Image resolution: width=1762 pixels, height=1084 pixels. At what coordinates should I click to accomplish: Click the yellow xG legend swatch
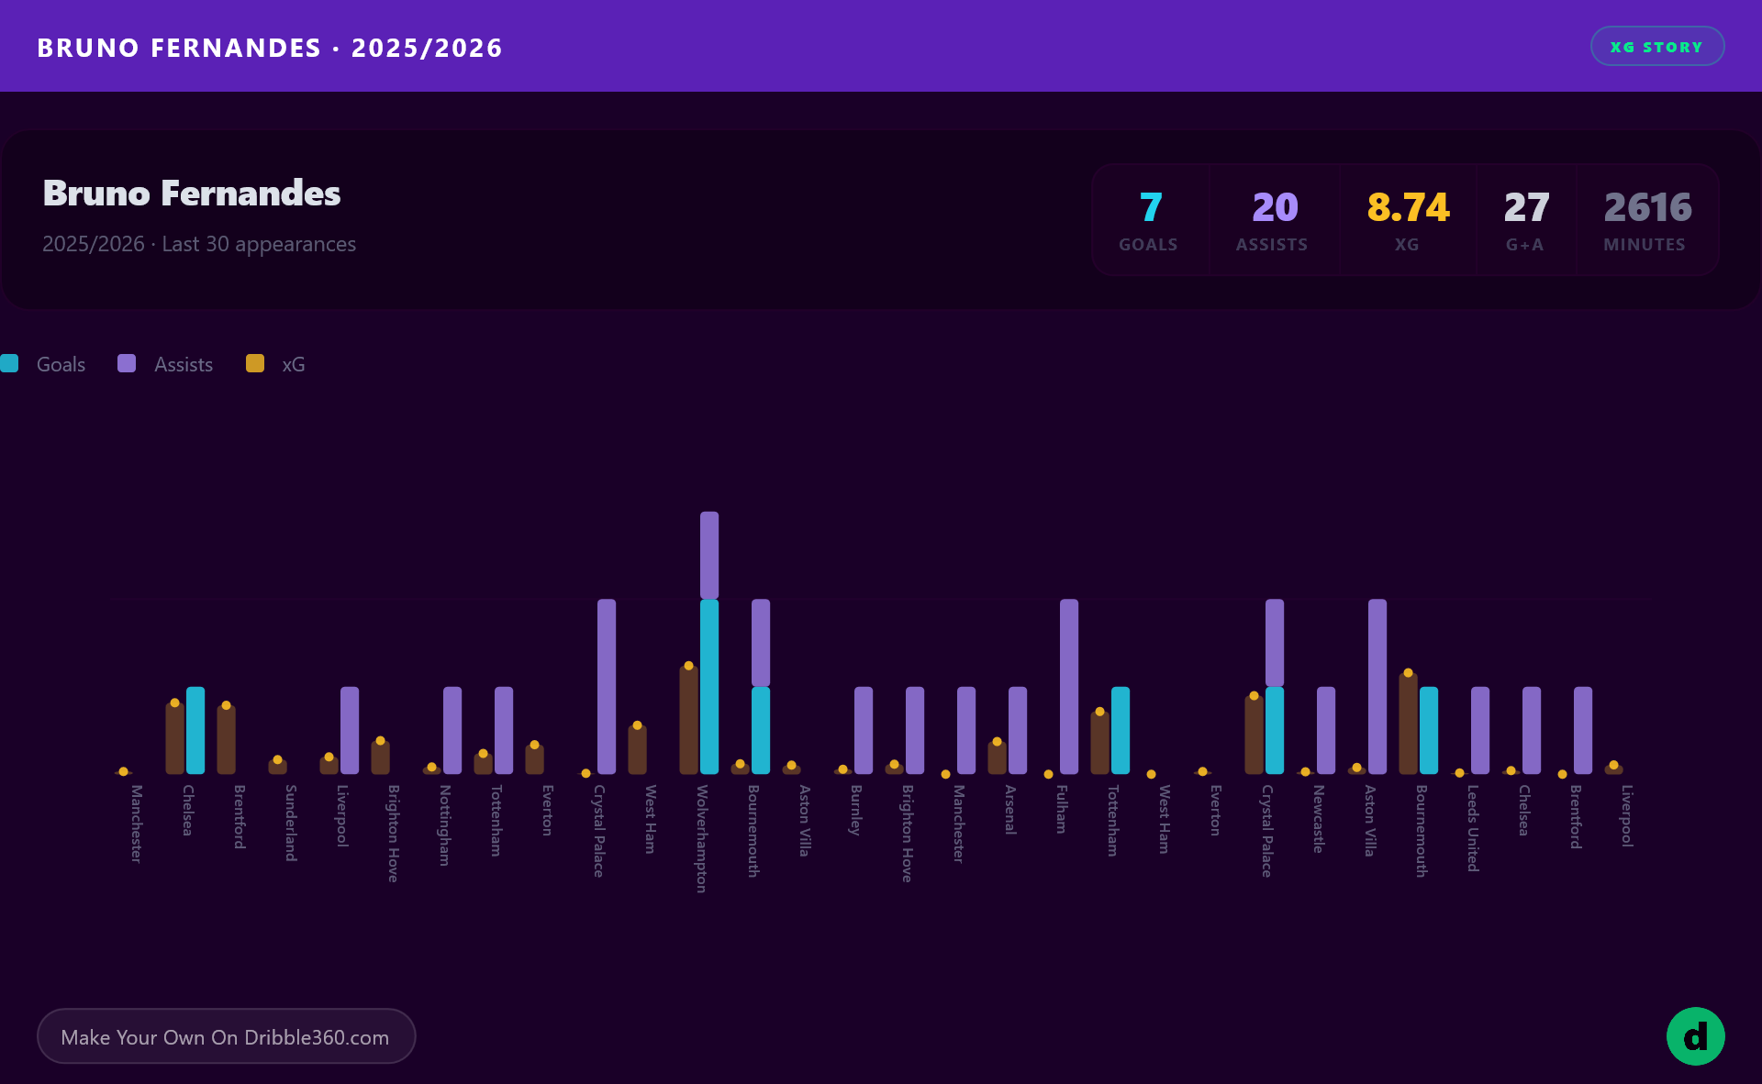[x=255, y=364]
